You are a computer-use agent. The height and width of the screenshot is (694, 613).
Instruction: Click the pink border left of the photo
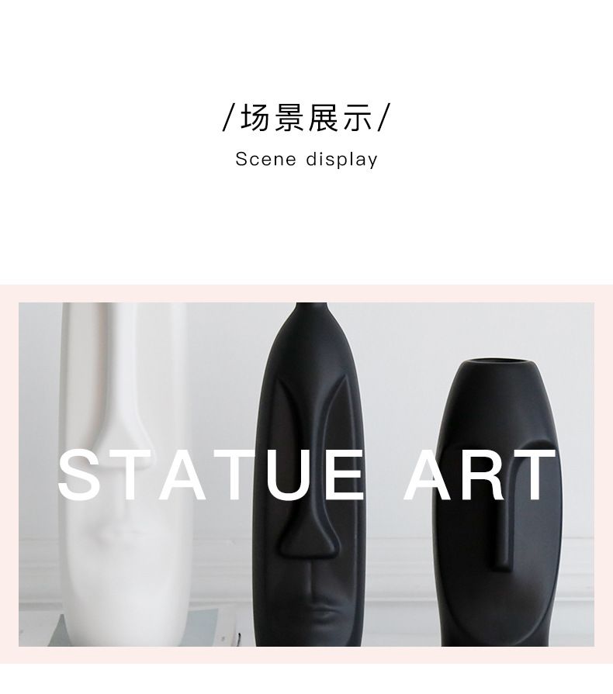click(9, 474)
